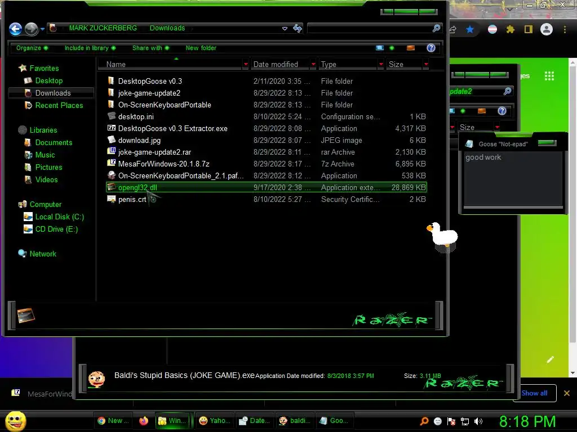The height and width of the screenshot is (432, 577).
Task: Close Chrome downloads bar X
Action: click(567, 393)
